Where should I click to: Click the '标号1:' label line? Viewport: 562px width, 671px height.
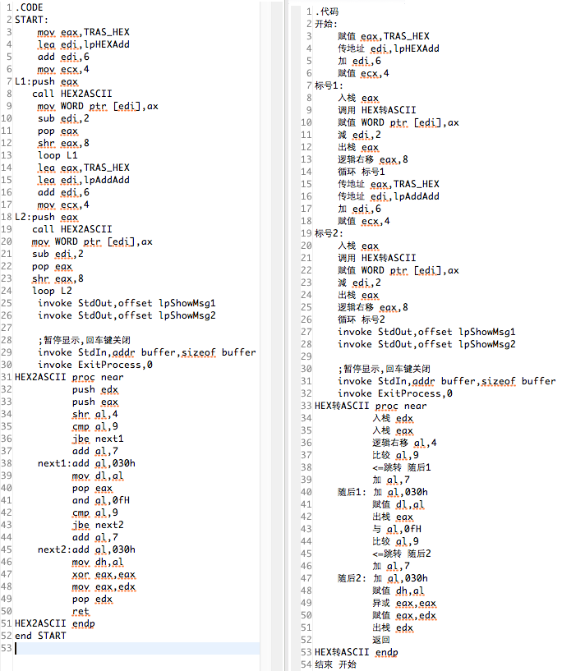tap(329, 85)
